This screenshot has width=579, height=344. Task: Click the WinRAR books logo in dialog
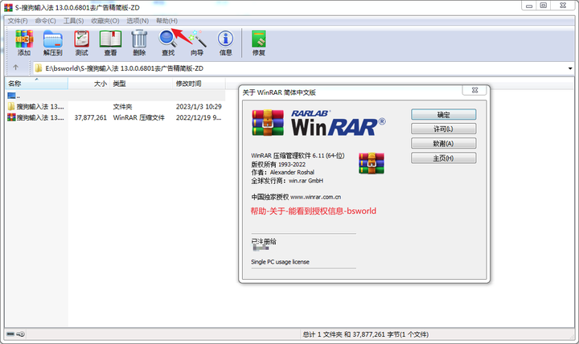(x=268, y=122)
